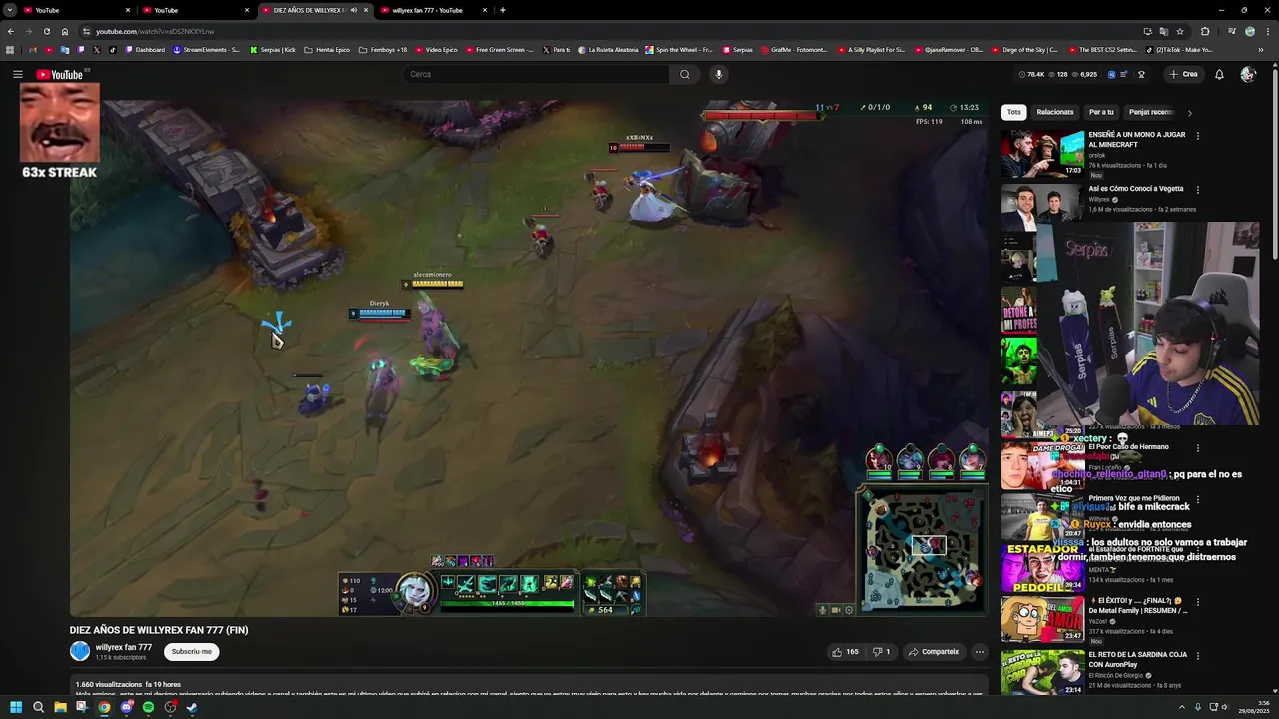
Task: Select the Per a tu filter chip
Action: coord(1101,112)
